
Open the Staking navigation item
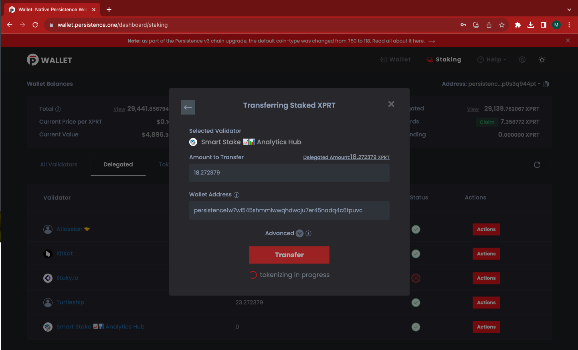[444, 60]
